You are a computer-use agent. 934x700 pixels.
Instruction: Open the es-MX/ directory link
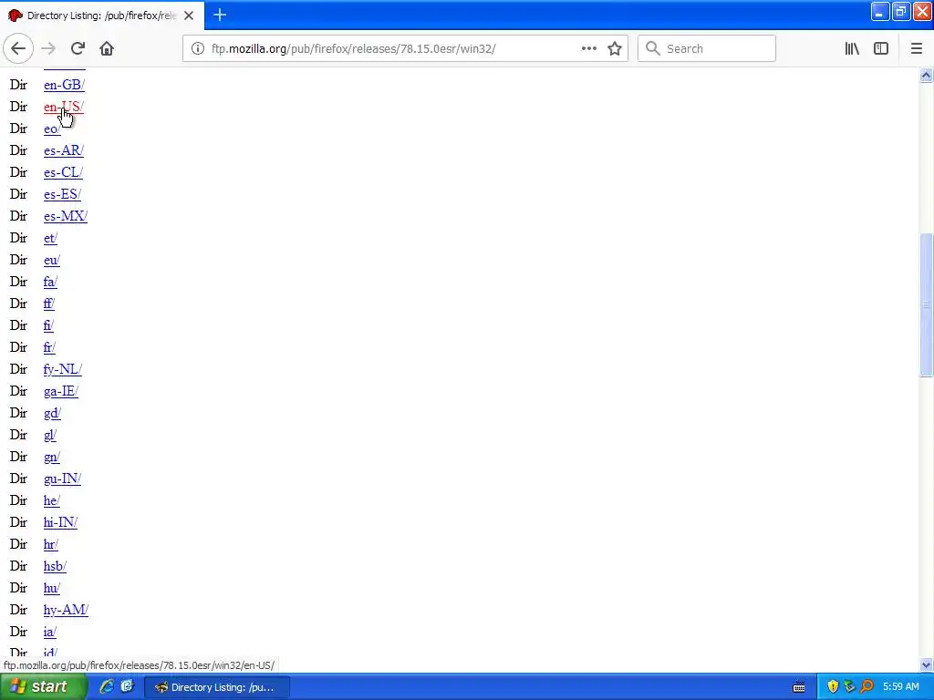tap(66, 217)
